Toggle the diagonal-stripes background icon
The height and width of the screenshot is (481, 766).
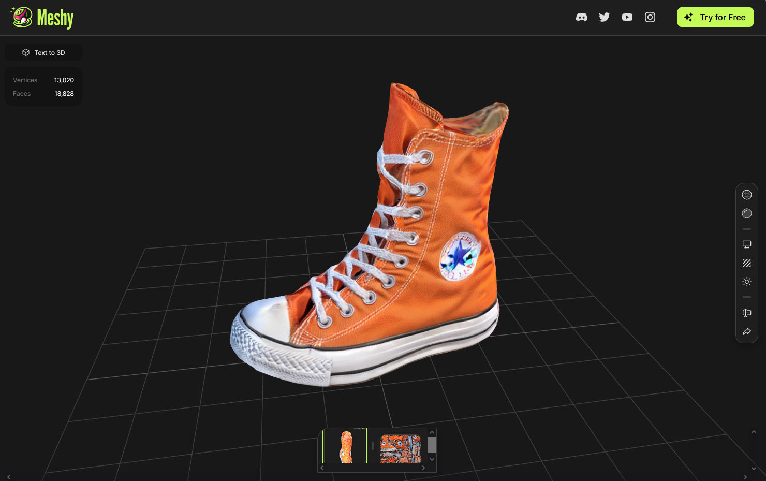(746, 263)
